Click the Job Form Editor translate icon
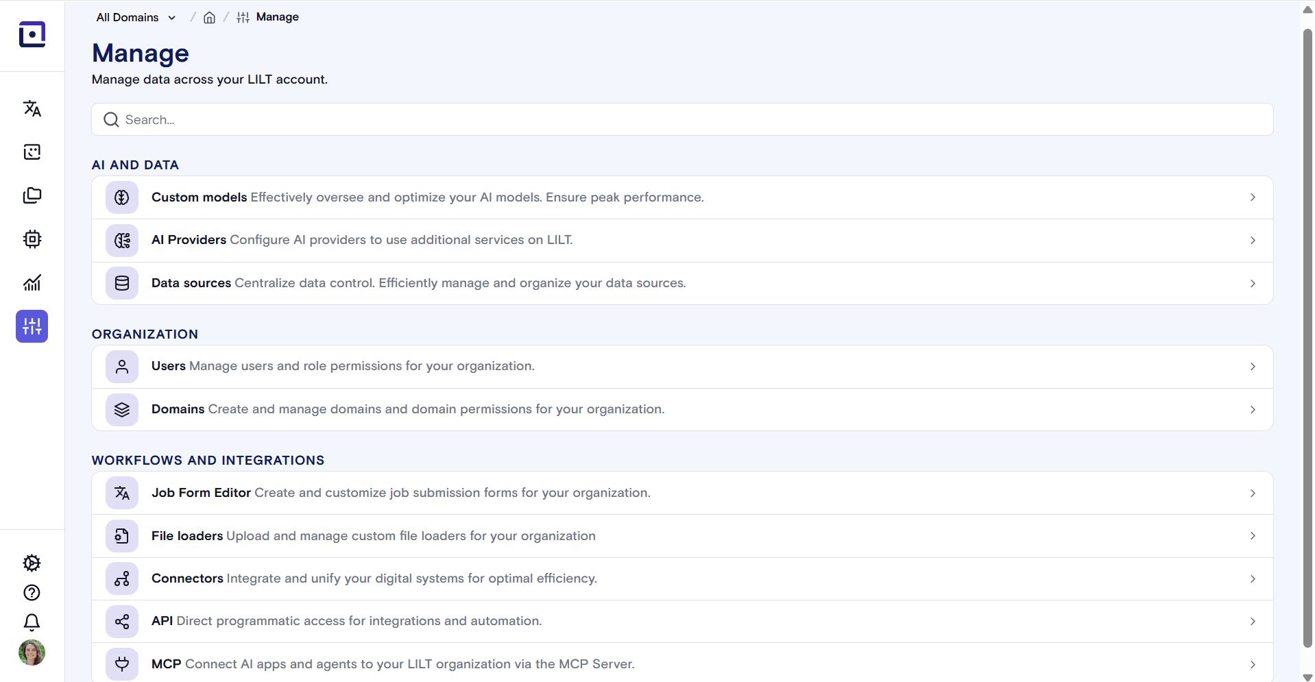Image resolution: width=1315 pixels, height=682 pixels. pos(122,493)
